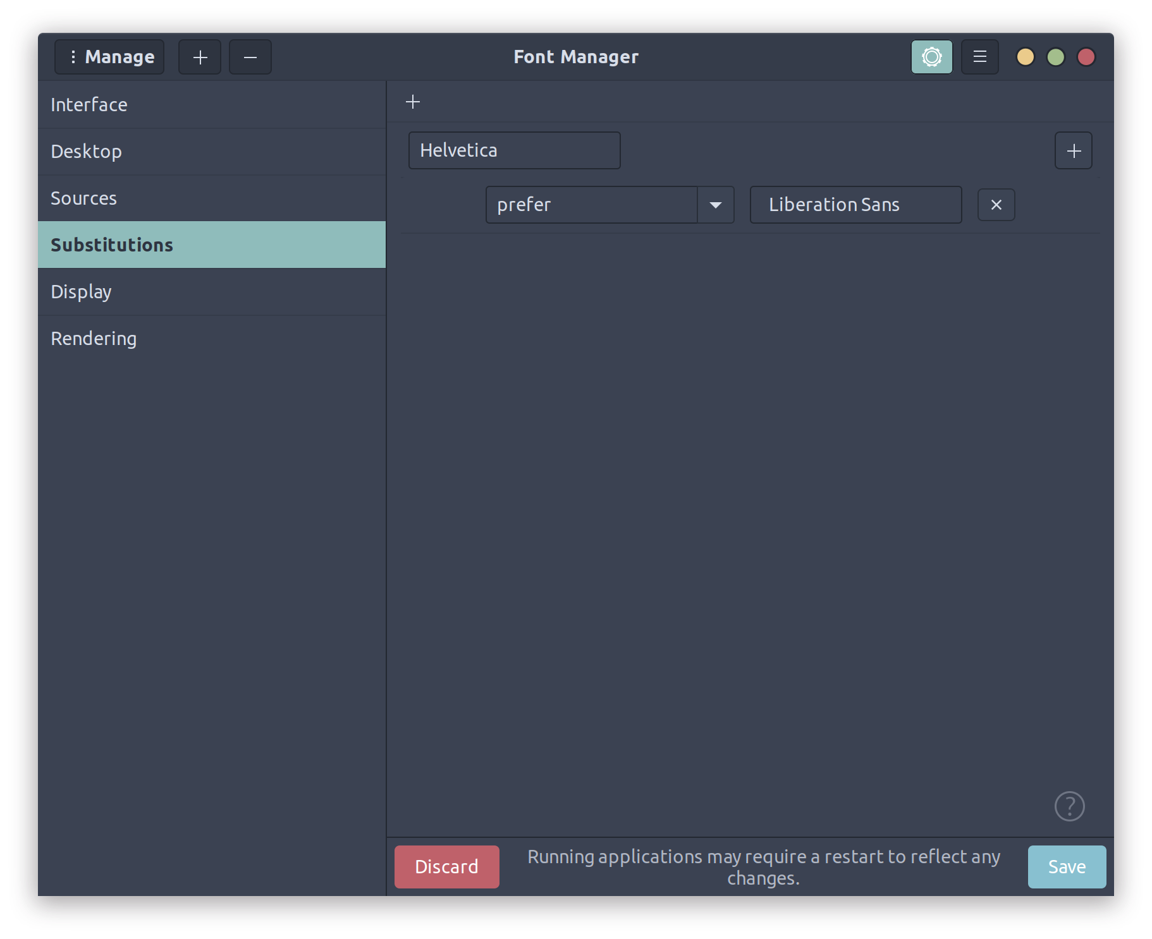The width and height of the screenshot is (1152, 939).
Task: Save the substitution changes
Action: 1067,867
